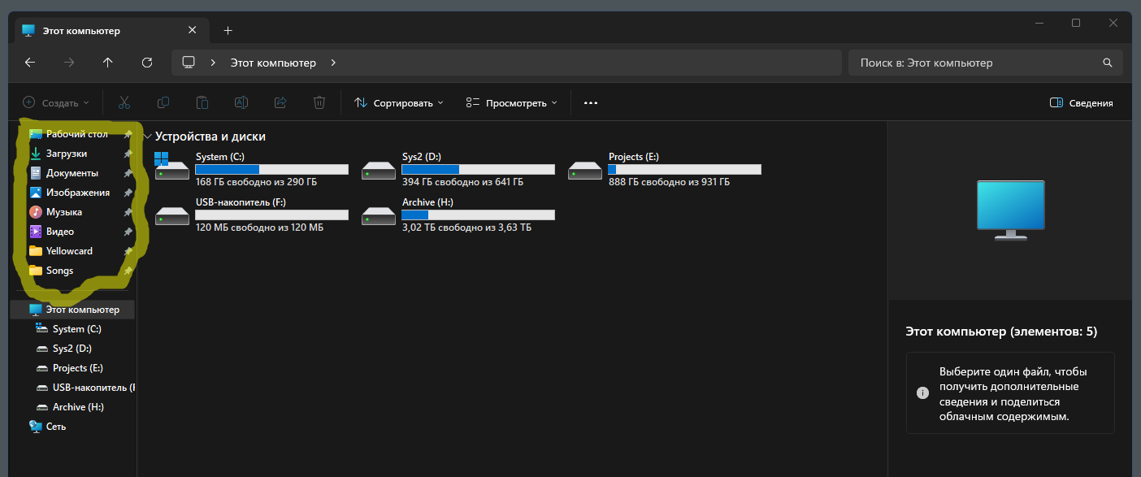Click the Rename toolbar icon

tap(241, 102)
